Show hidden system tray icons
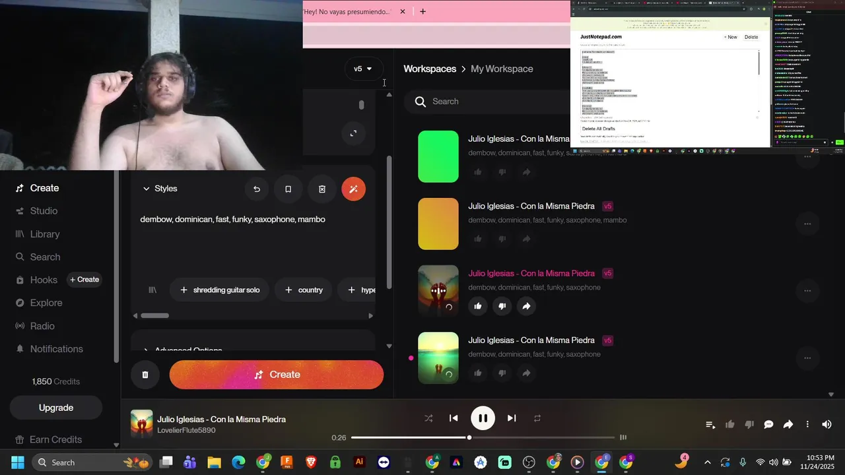 point(708,462)
